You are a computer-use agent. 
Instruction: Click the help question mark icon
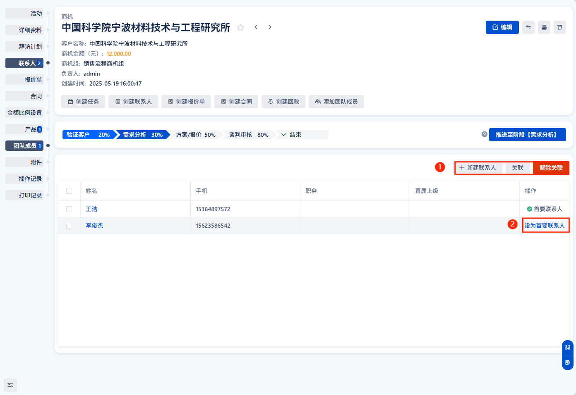click(485, 134)
